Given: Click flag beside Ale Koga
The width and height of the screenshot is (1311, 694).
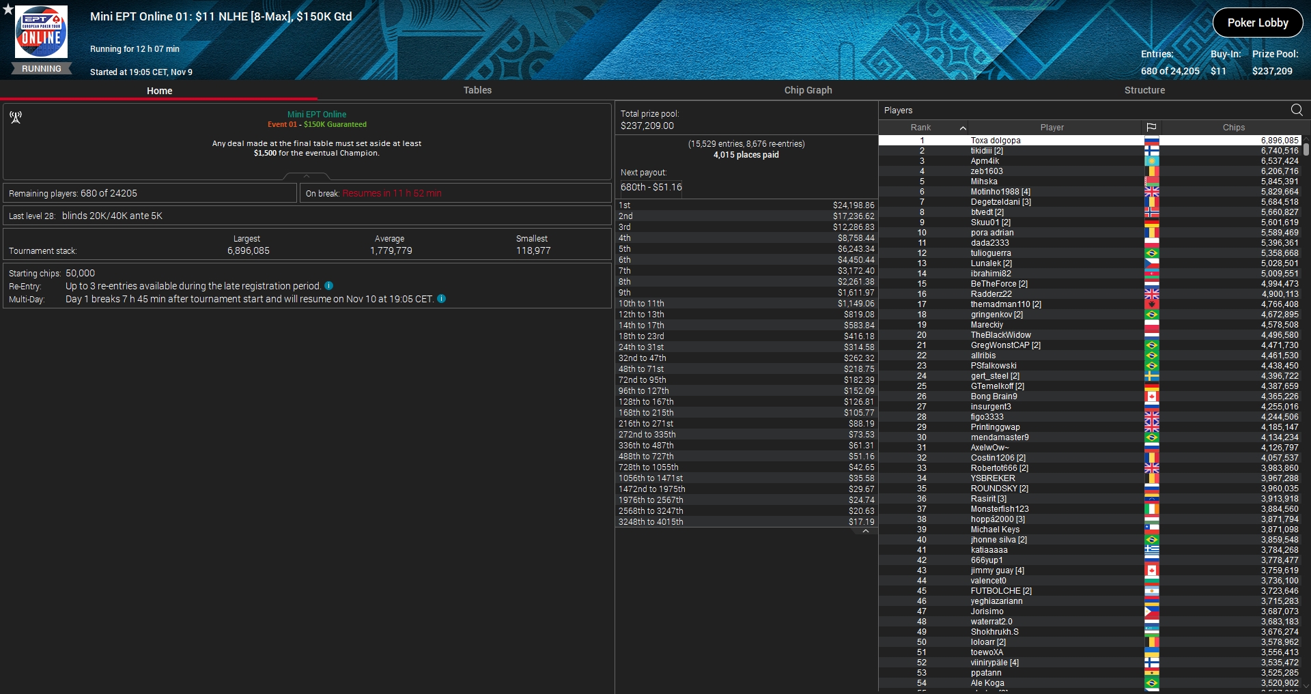Looking at the screenshot, I should point(1152,683).
